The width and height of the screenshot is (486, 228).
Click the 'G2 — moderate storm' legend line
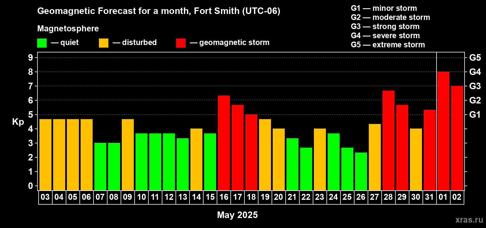point(391,17)
